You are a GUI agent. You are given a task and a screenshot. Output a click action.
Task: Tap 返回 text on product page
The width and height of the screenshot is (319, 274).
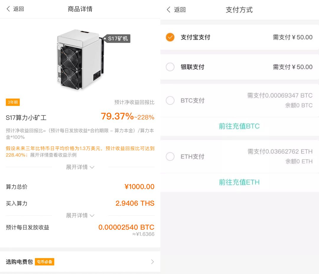[x=19, y=9]
